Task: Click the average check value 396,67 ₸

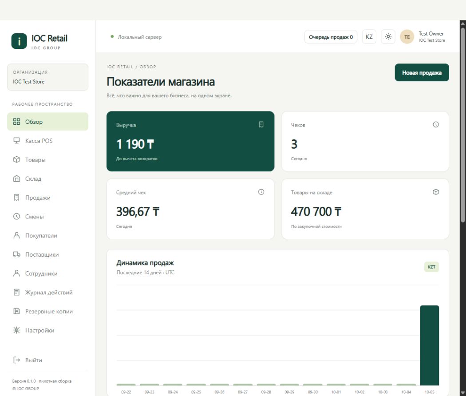Action: (138, 212)
